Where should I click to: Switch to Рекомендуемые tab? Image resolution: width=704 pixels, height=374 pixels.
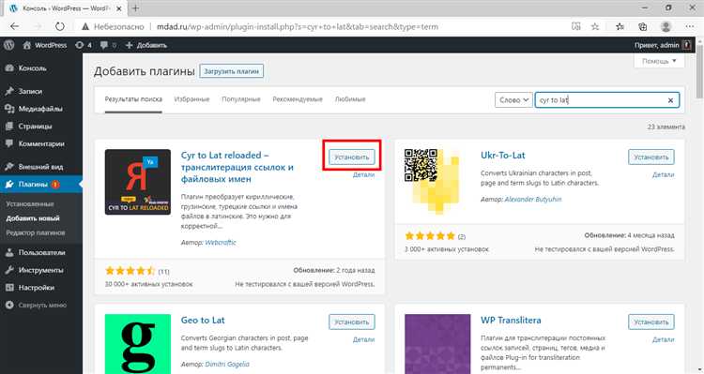tap(298, 99)
